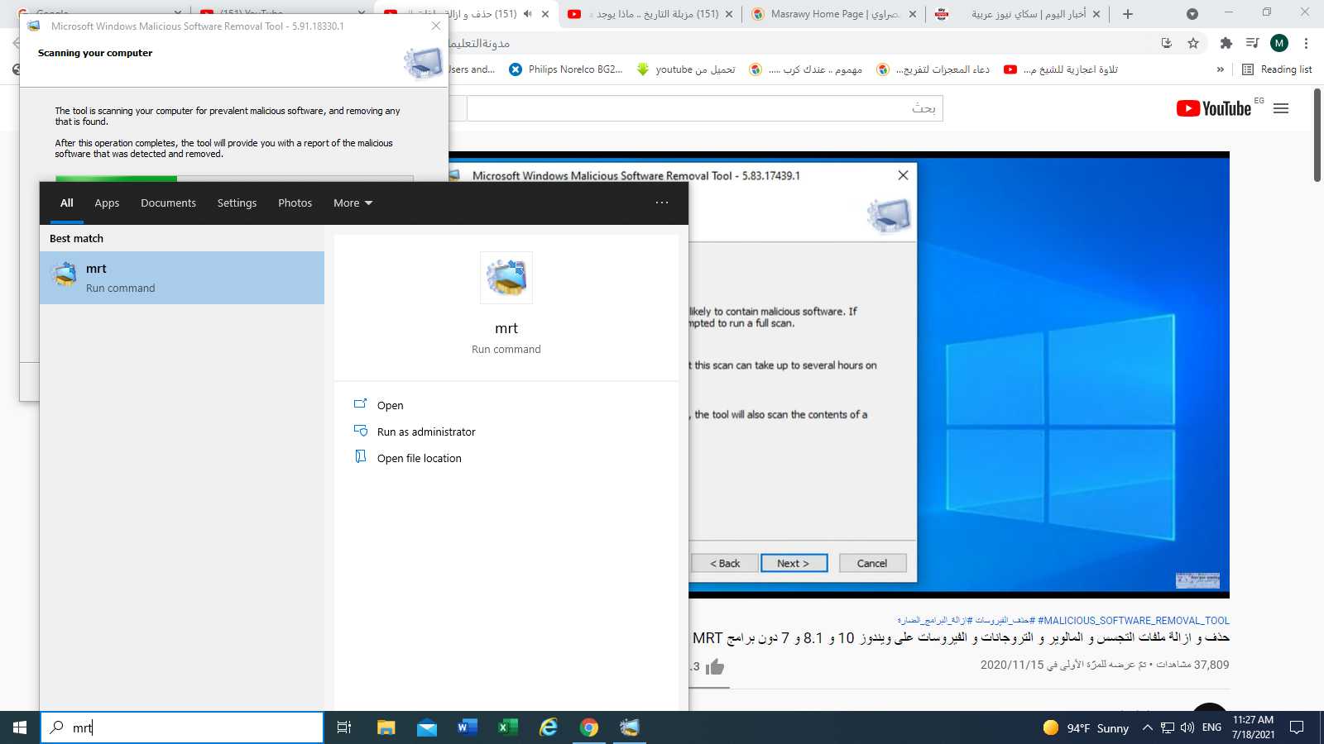Show hidden system tray icons
Screen dimensions: 1324x744
pyautogui.click(x=1147, y=727)
